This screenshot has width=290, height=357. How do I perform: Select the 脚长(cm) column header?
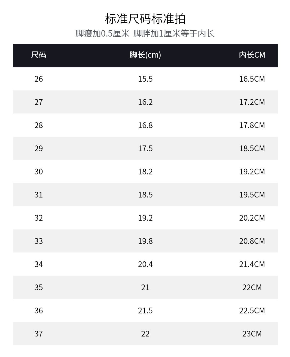coord(145,55)
